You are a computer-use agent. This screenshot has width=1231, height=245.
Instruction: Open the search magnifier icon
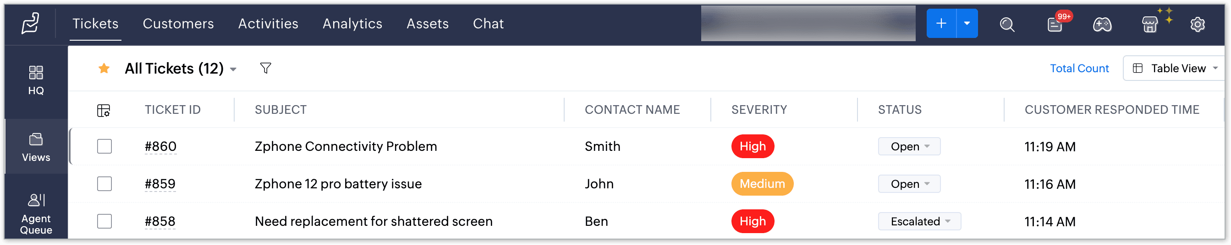pos(1007,24)
